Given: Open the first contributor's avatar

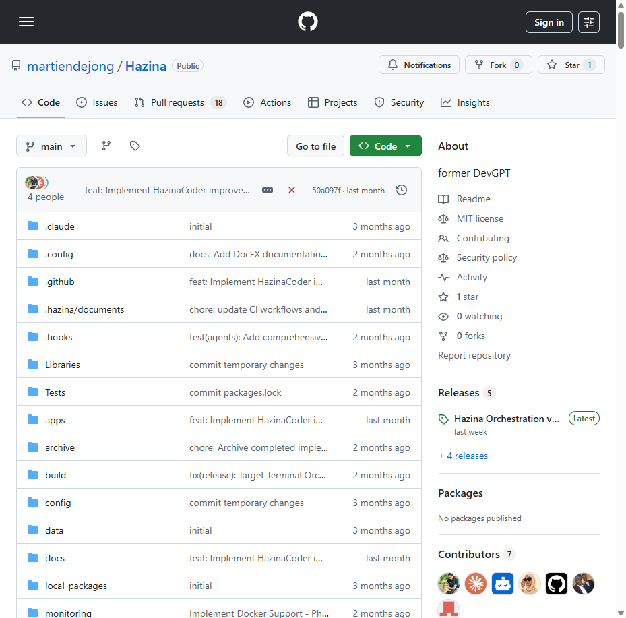Looking at the screenshot, I should (449, 584).
